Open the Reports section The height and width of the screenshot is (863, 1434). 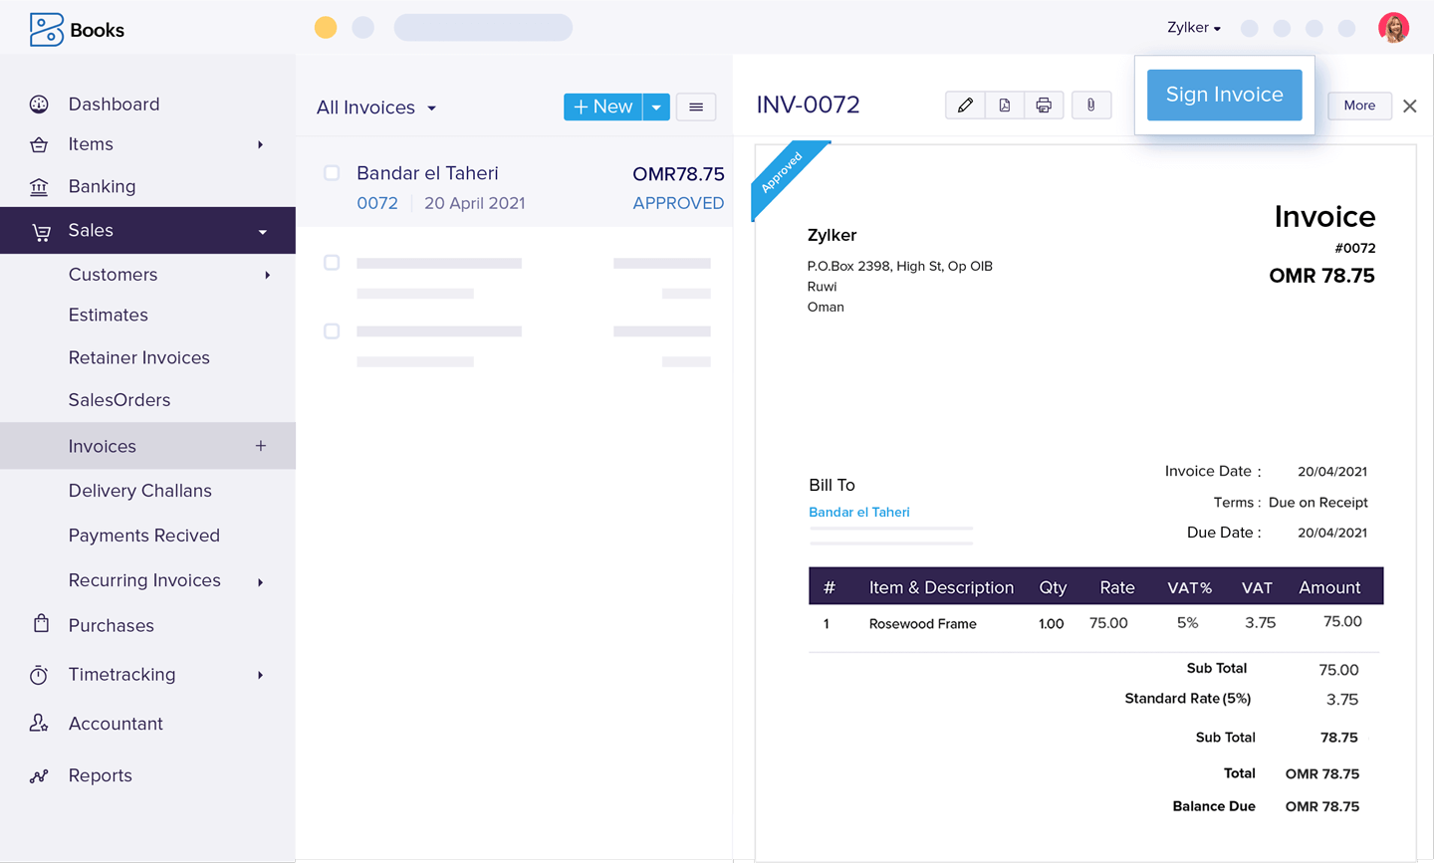[100, 776]
